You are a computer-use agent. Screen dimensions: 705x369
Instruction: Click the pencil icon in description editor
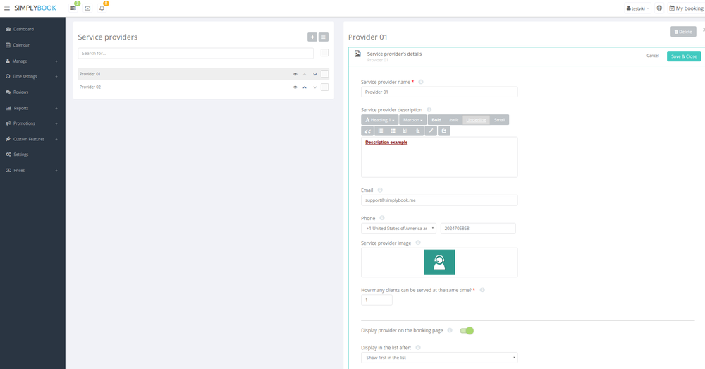(x=431, y=131)
